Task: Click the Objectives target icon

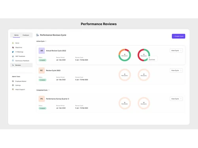Action: 13,47
